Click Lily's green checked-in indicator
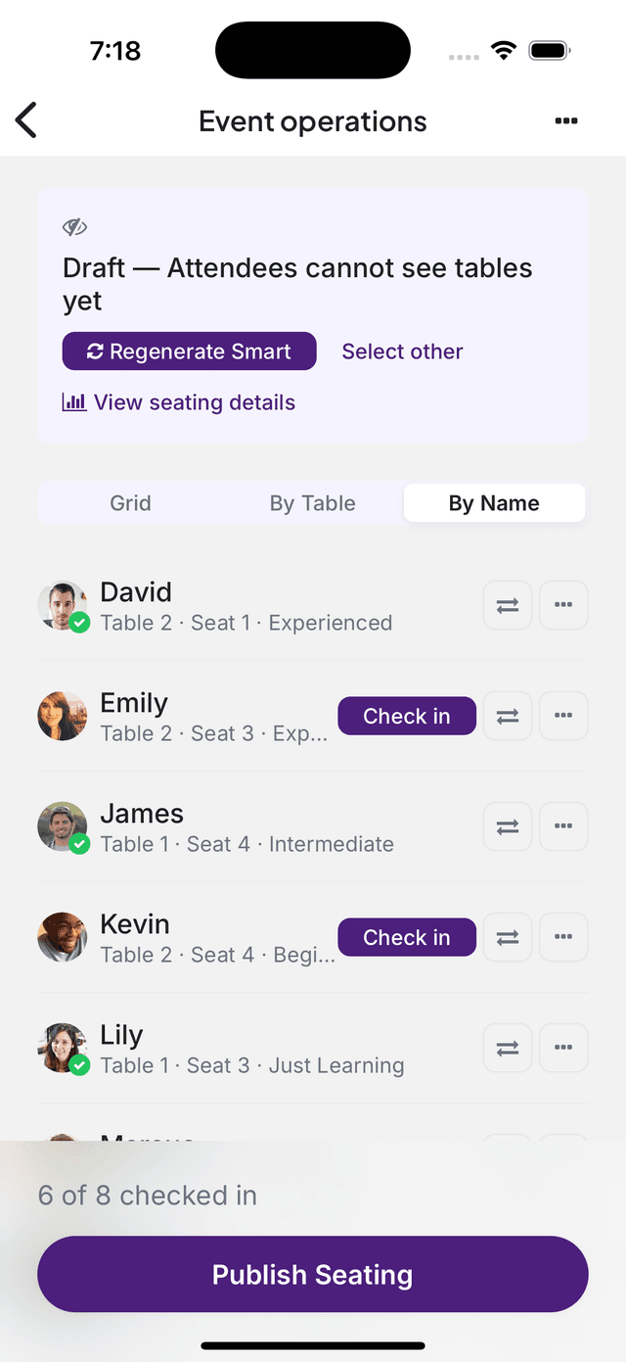The width and height of the screenshot is (626, 1362). coord(80,1065)
